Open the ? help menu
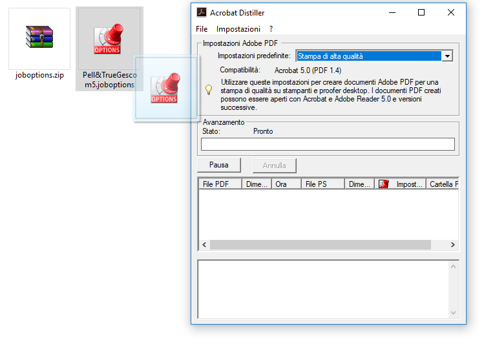Image resolution: width=484 pixels, height=344 pixels. 271,29
